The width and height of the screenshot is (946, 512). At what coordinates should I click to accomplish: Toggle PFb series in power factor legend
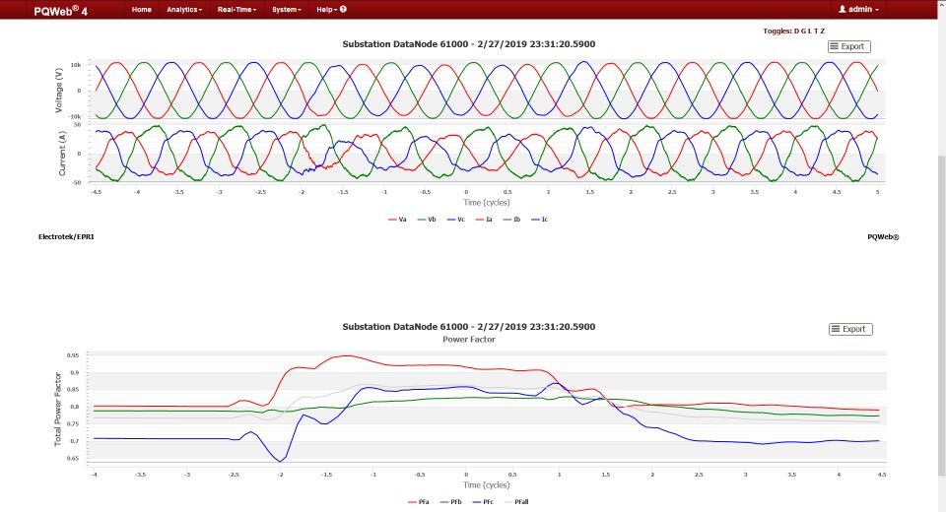(x=451, y=502)
